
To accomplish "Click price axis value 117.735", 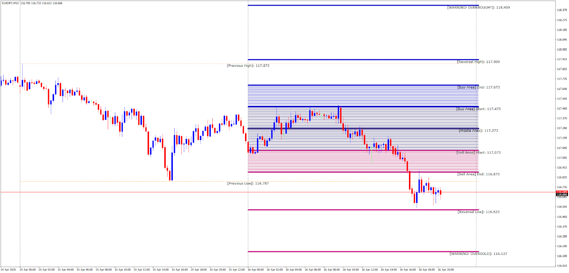I will [562, 79].
